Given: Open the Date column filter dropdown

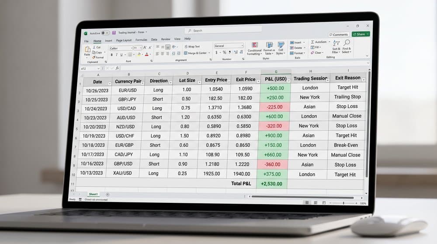Looking at the screenshot, I should (110, 84).
